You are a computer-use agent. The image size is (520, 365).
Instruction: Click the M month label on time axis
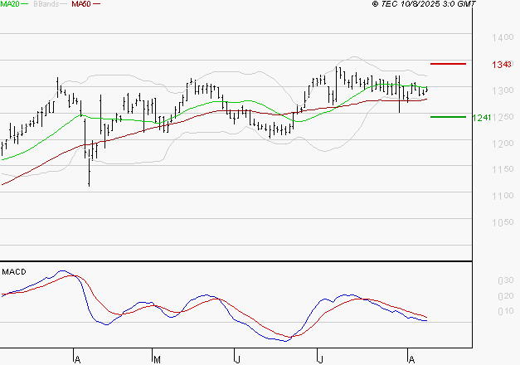click(x=158, y=360)
